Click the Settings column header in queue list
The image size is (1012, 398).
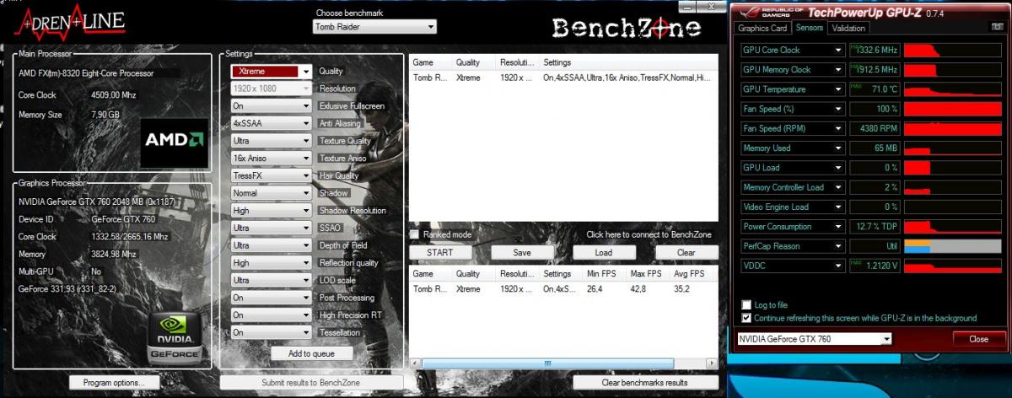627,62
